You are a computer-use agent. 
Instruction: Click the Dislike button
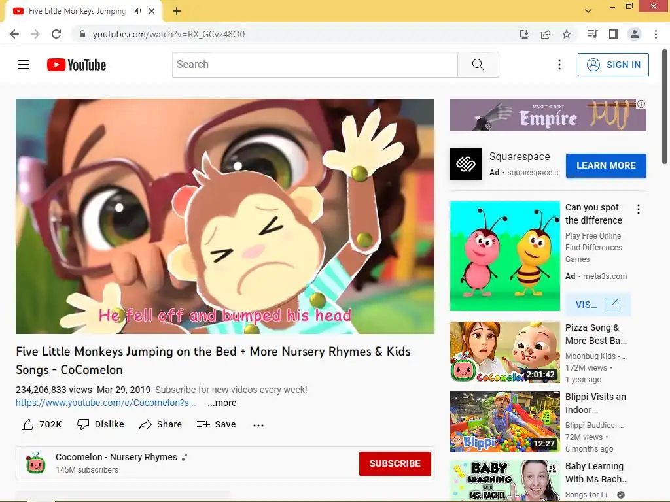(x=100, y=424)
